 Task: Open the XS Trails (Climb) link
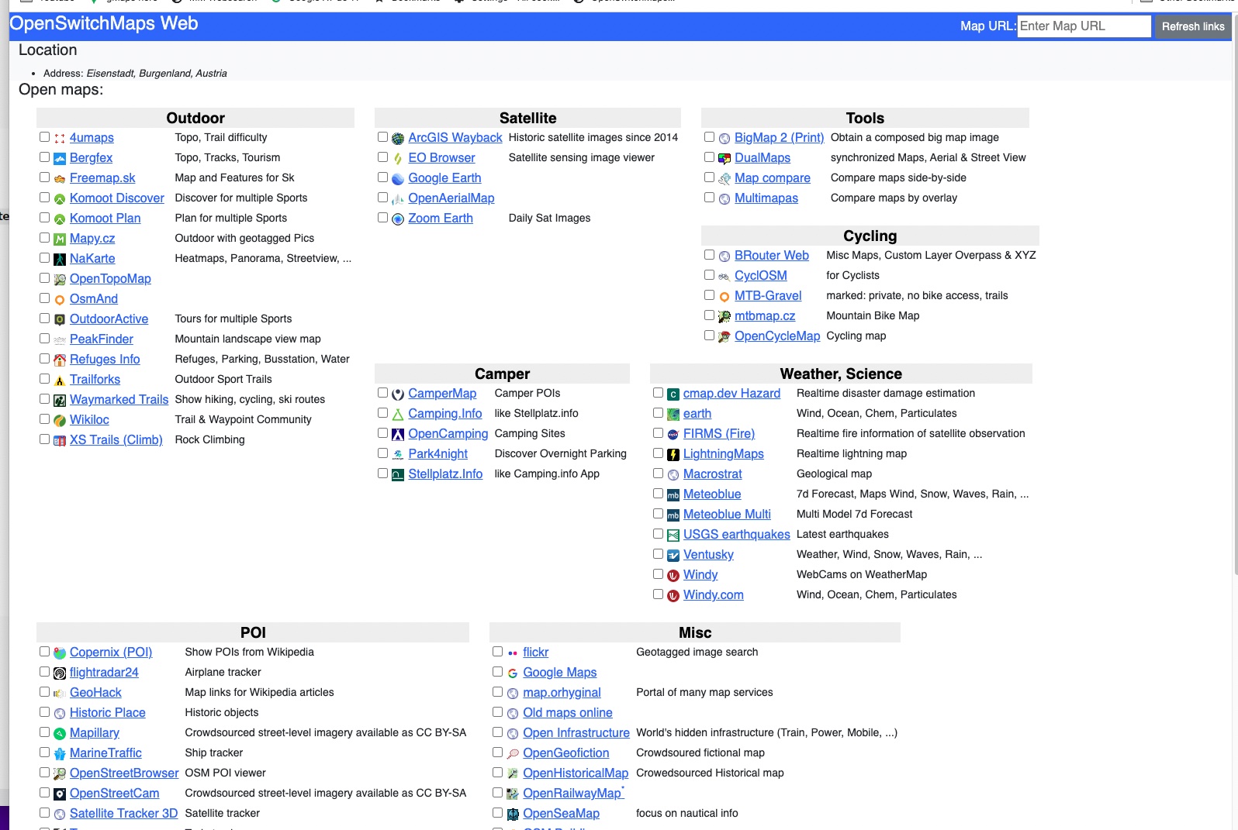pyautogui.click(x=116, y=439)
